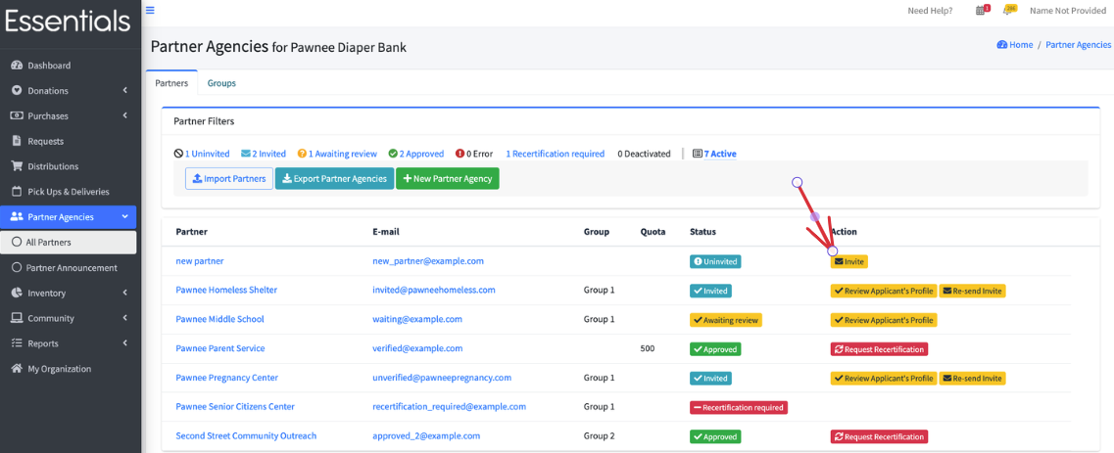The width and height of the screenshot is (1114, 453).
Task: Filter by 2 Invited partners
Action: point(264,154)
